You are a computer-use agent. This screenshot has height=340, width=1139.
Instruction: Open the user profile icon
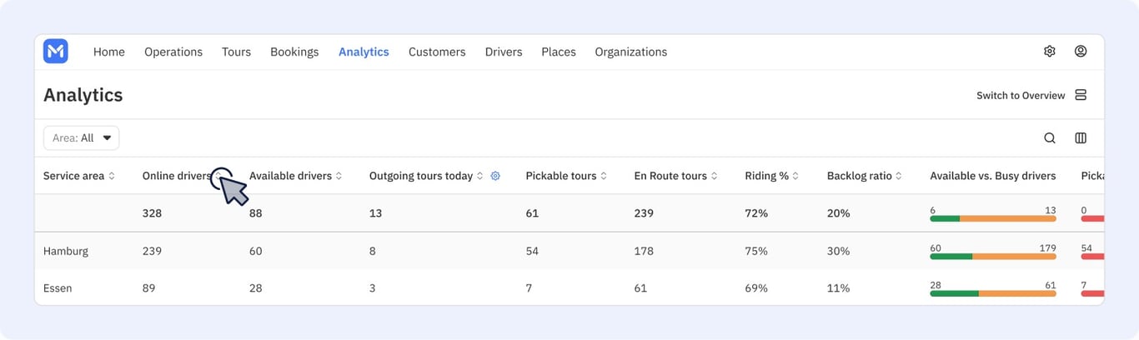(x=1081, y=52)
